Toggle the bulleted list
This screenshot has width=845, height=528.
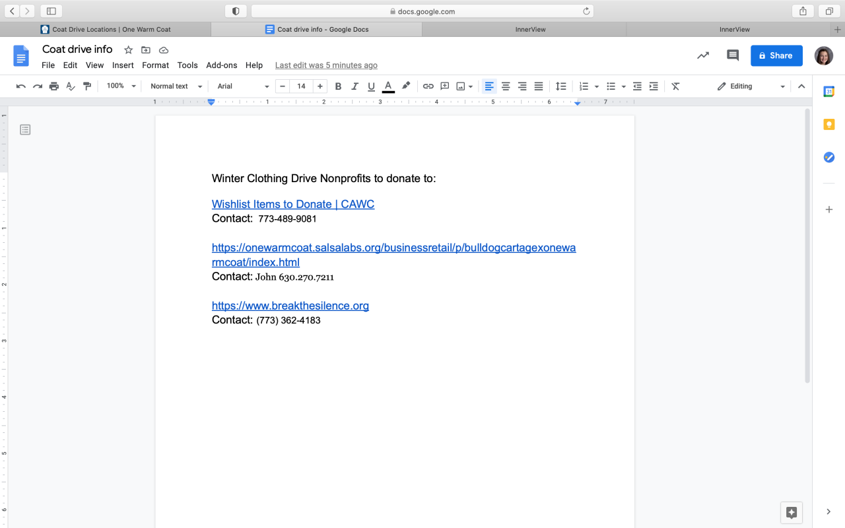611,86
